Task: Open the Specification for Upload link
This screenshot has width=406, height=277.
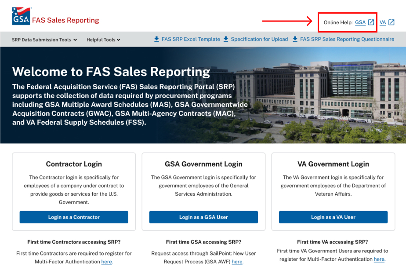Action: [x=259, y=39]
